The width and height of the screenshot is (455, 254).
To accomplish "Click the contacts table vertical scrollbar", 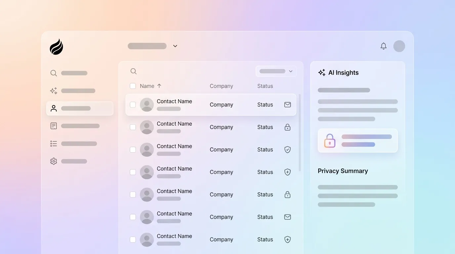I will 300,133.
